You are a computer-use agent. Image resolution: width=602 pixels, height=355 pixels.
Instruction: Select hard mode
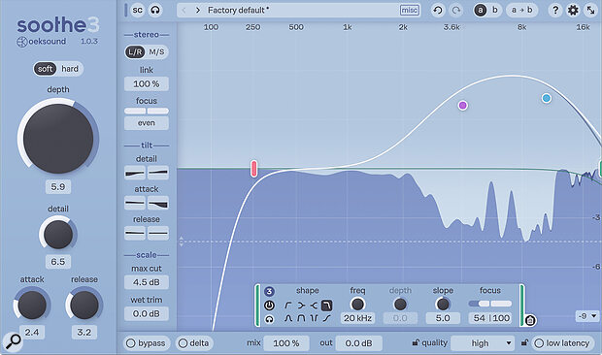70,69
